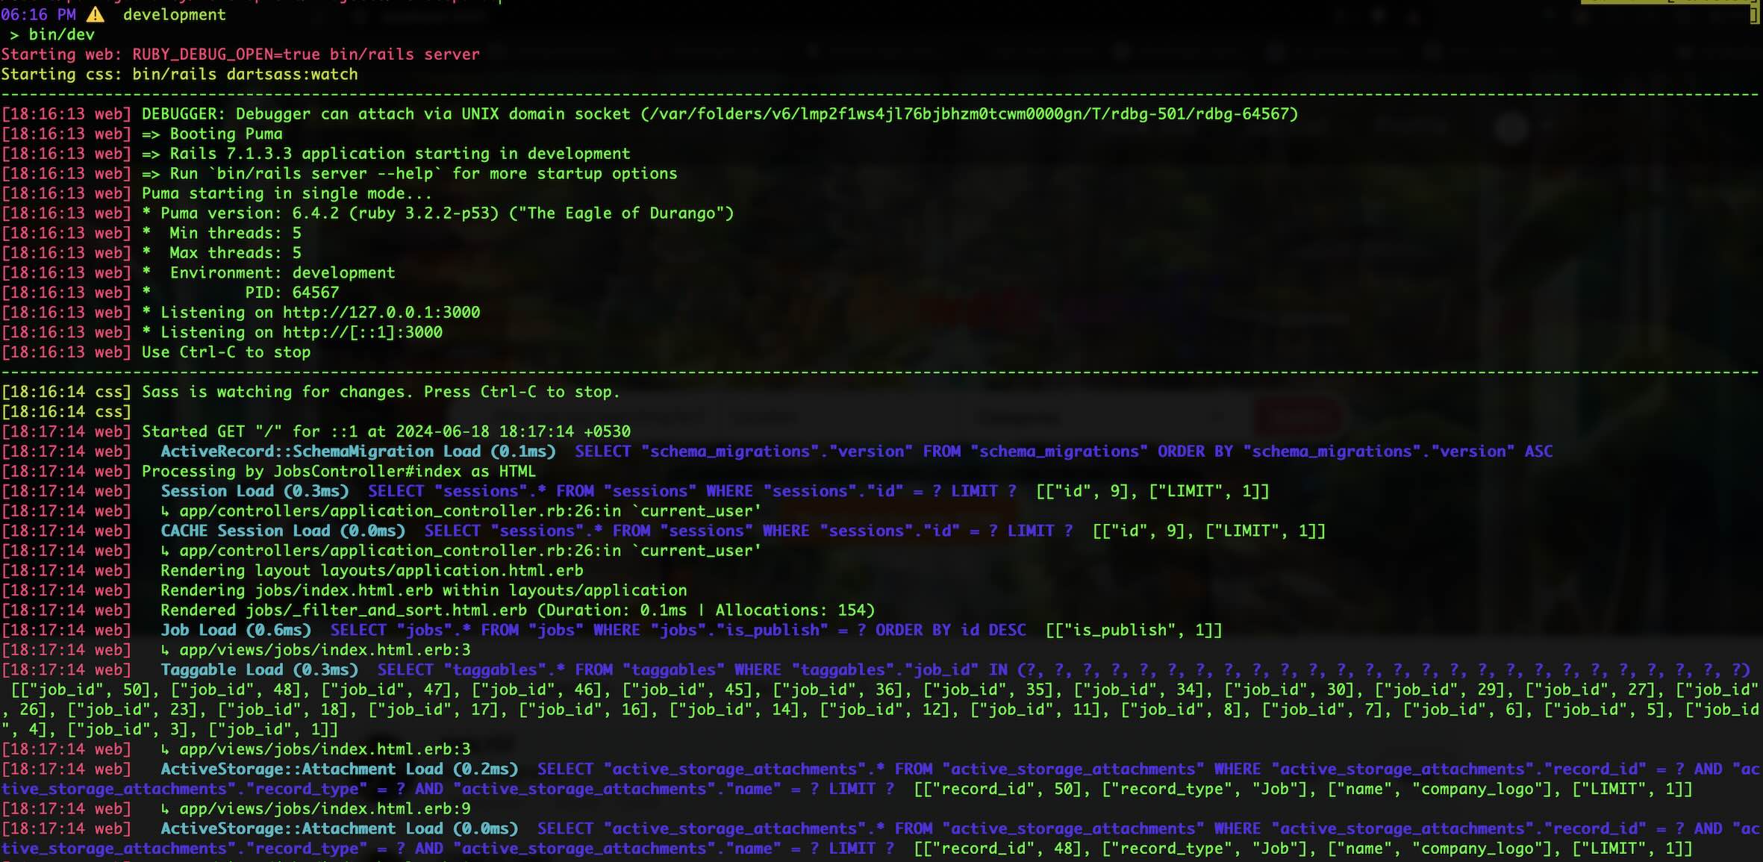Click the 06:16 PM prompt timestamp

coord(38,15)
